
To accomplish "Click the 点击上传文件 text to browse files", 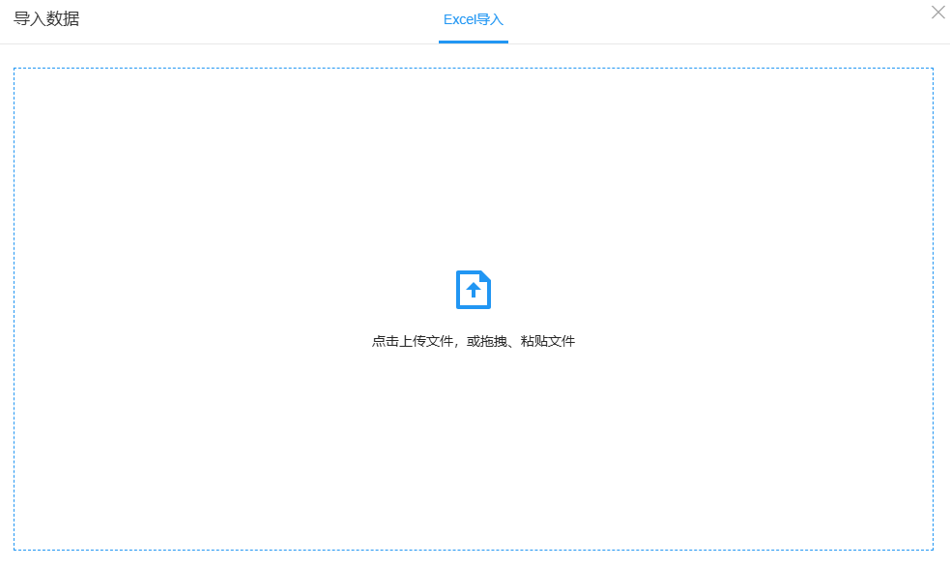I will [x=406, y=340].
